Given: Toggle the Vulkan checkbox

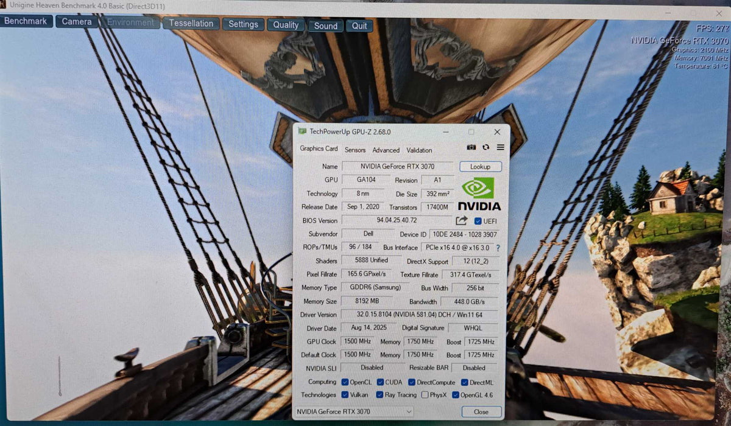Looking at the screenshot, I should [345, 395].
